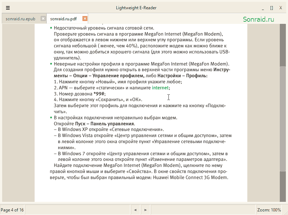Image resolution: width=288 pixels, height=215 pixels.
Task: Click the vertical scrollbar thumb
Action: 283,119
